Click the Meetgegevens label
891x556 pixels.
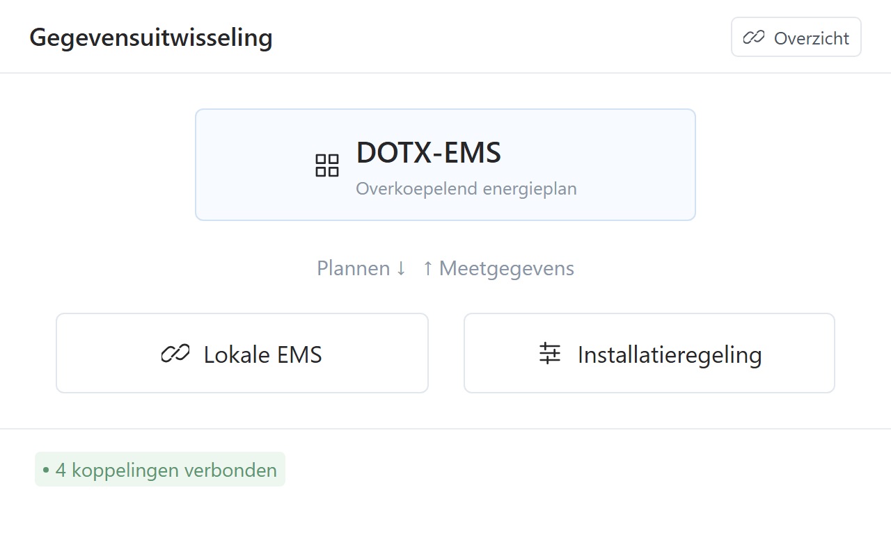coord(507,268)
